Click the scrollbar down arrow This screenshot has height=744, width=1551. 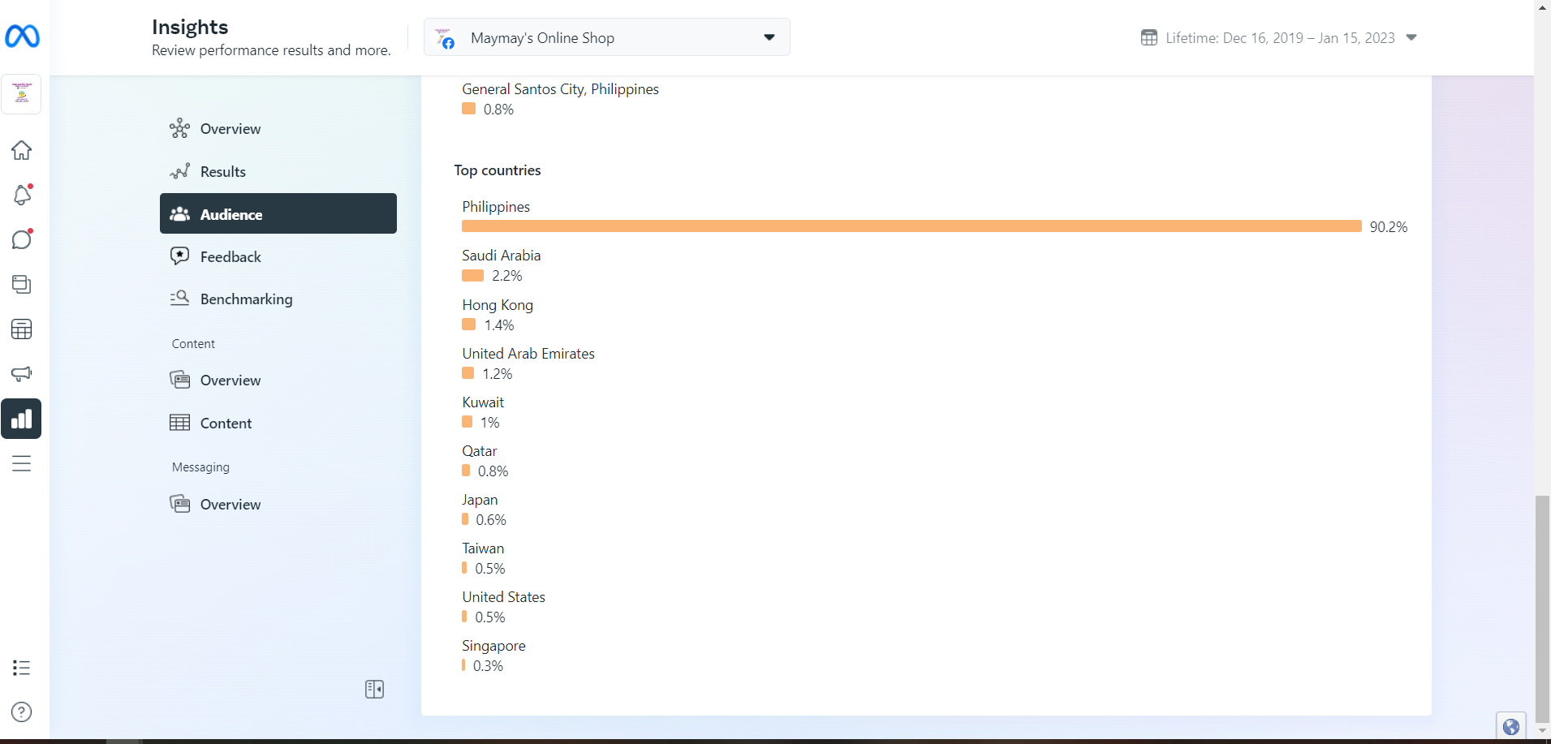(x=1542, y=731)
